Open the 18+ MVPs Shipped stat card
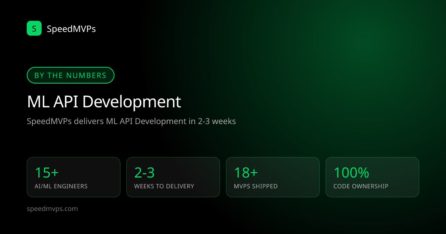Image resolution: width=446 pixels, height=234 pixels. [x=273, y=177]
